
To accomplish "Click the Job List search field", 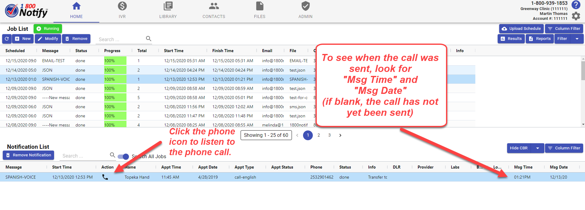I will 121,39.
